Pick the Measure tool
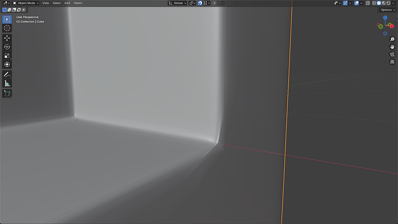 pyautogui.click(x=7, y=83)
